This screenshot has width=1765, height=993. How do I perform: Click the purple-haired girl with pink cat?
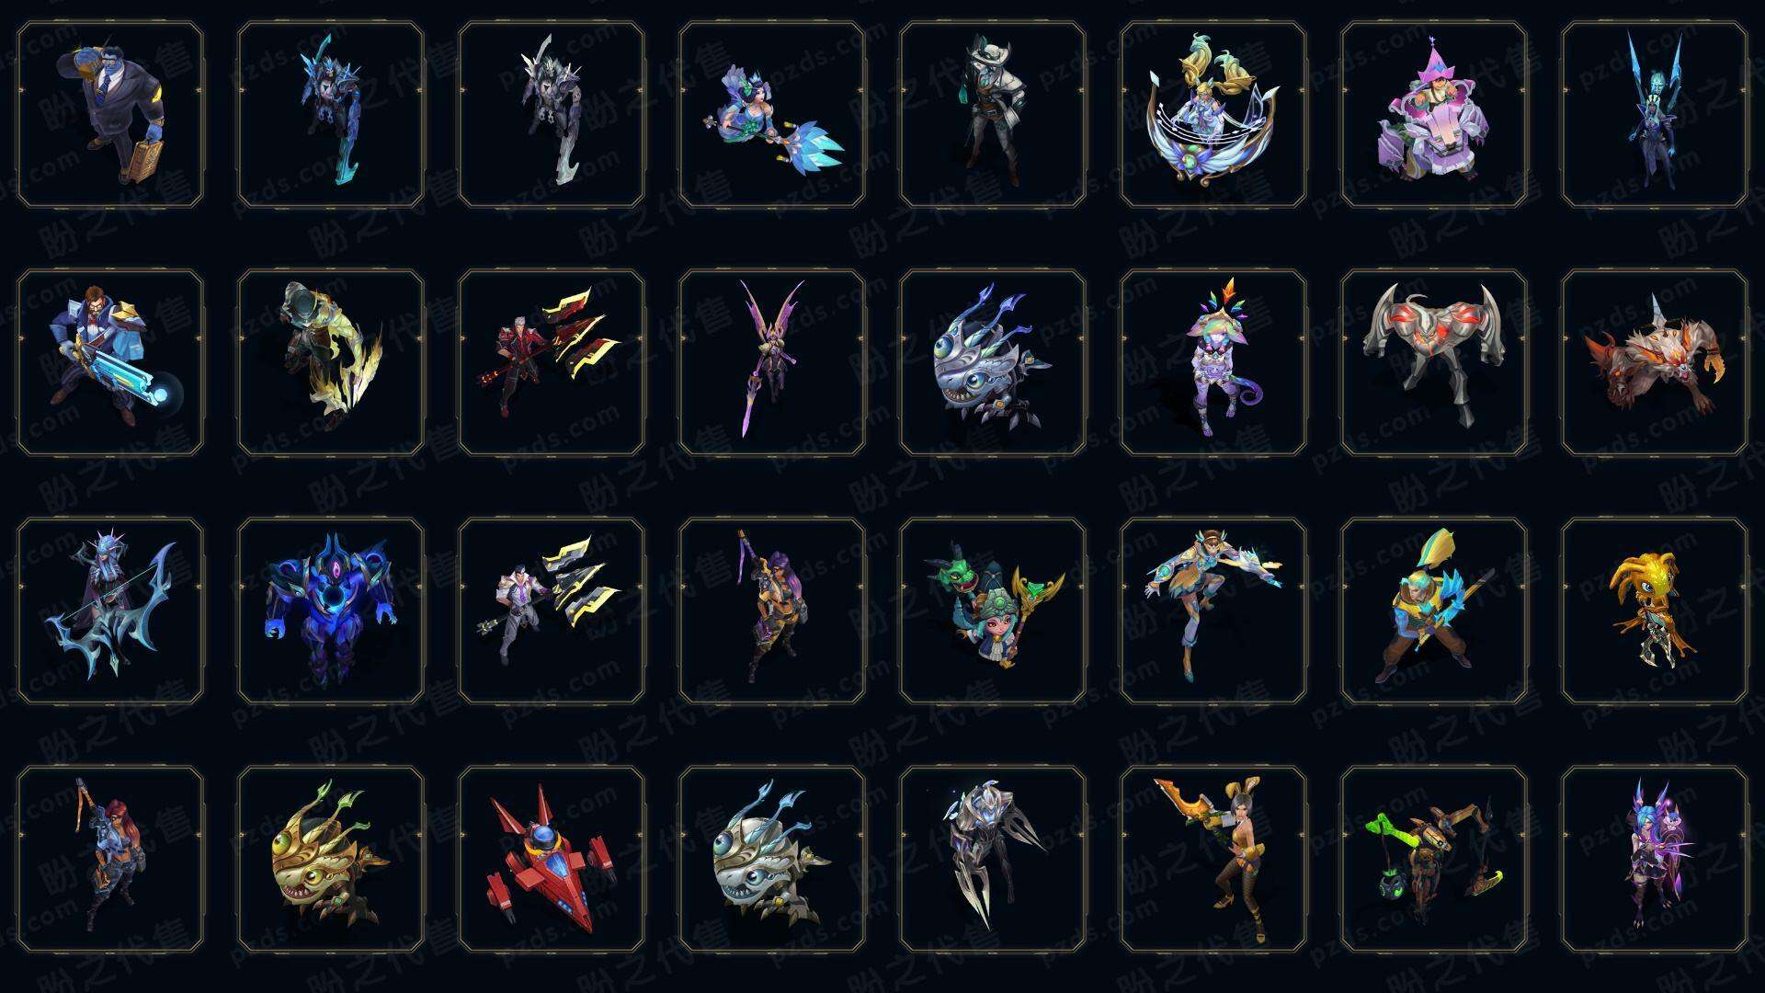click(1655, 859)
